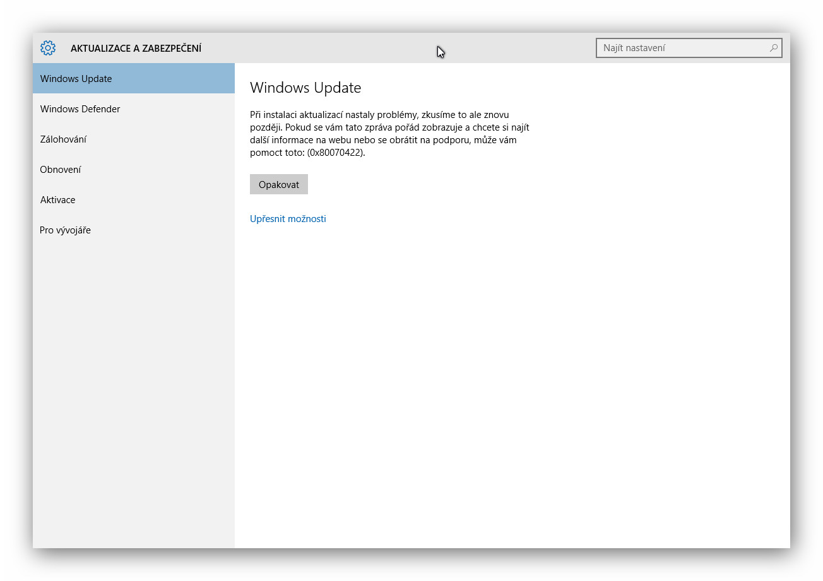823x581 pixels.
Task: Click the settings gear icon in header
Action: coord(48,48)
